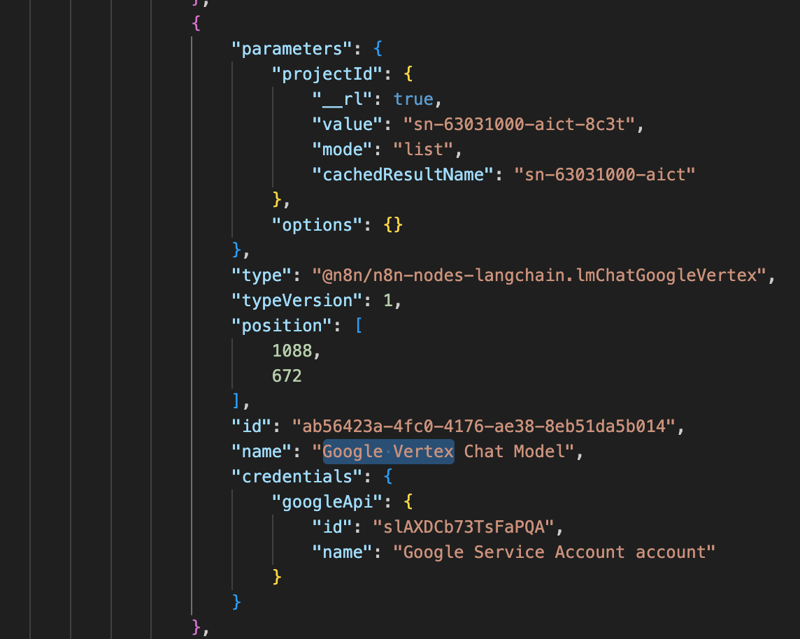Click the words "Chat Model" in name

pos(514,452)
